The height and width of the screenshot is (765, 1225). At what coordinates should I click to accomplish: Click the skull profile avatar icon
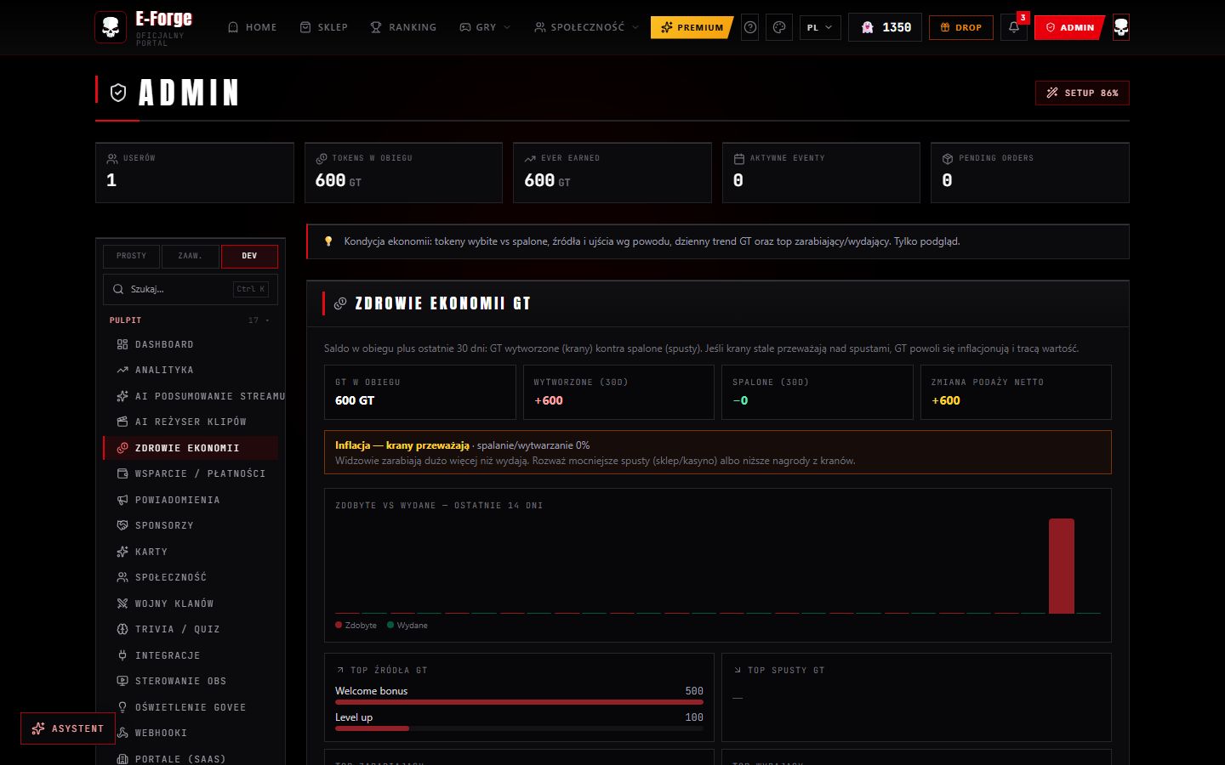tap(1121, 27)
